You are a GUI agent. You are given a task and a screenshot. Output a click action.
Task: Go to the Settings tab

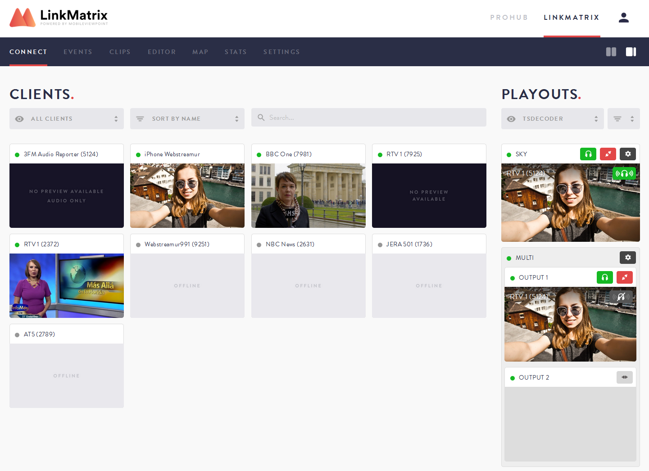[x=281, y=52]
